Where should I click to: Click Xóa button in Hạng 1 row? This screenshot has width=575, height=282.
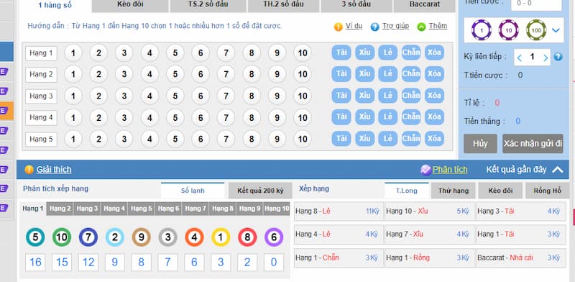pos(434,53)
